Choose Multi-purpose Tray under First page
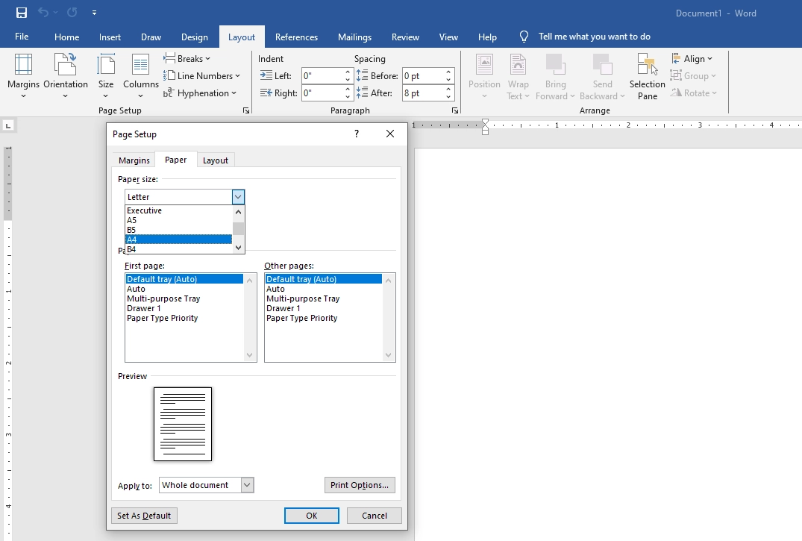The image size is (802, 541). coord(163,298)
